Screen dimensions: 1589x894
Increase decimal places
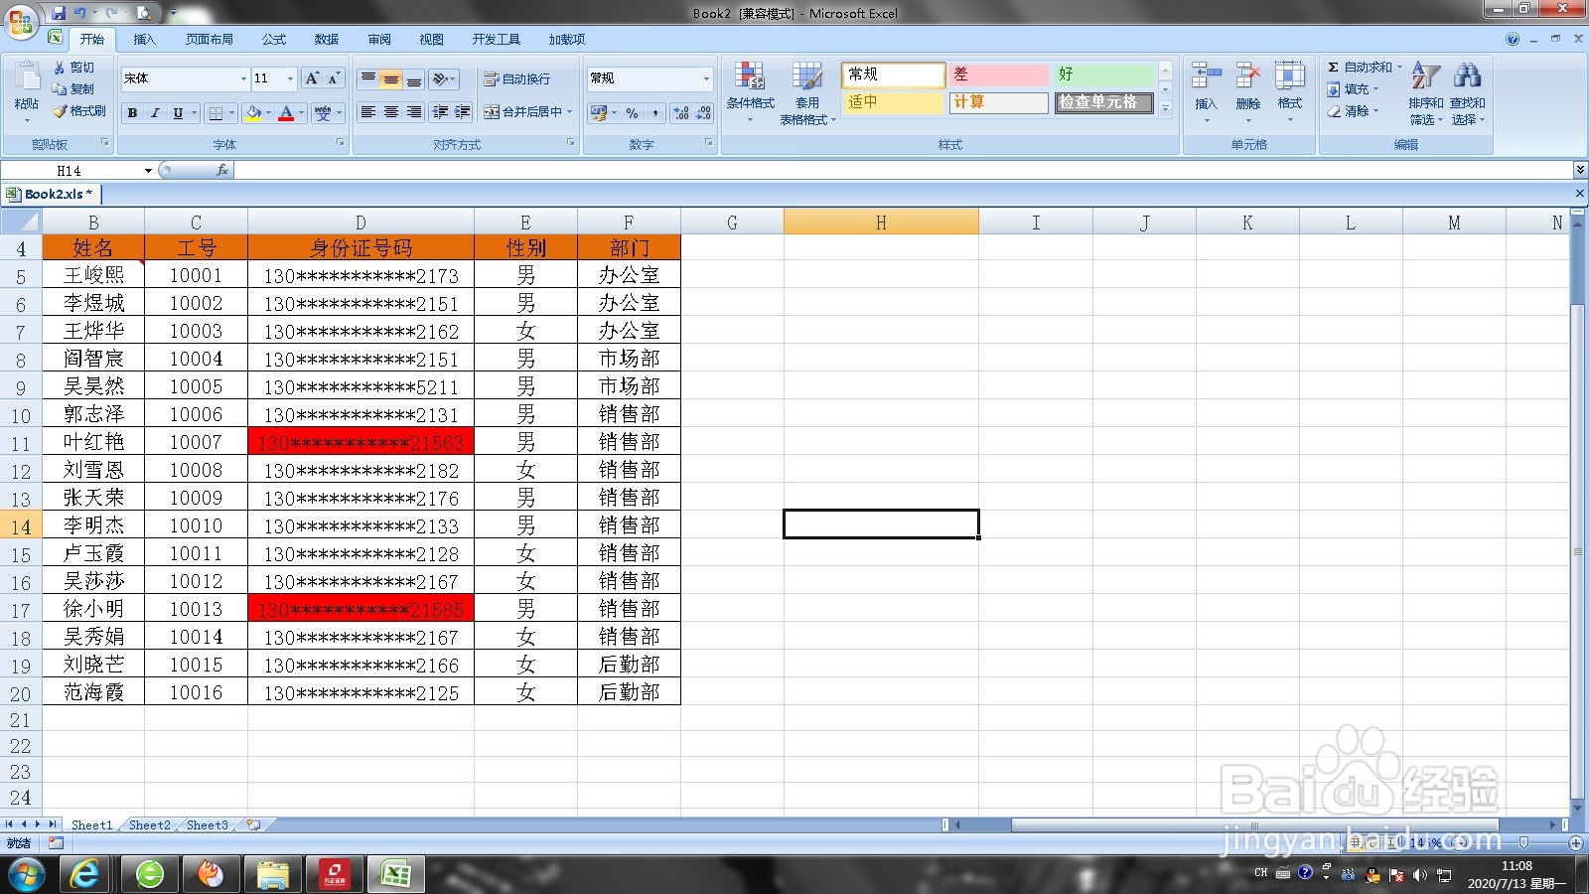click(x=681, y=113)
